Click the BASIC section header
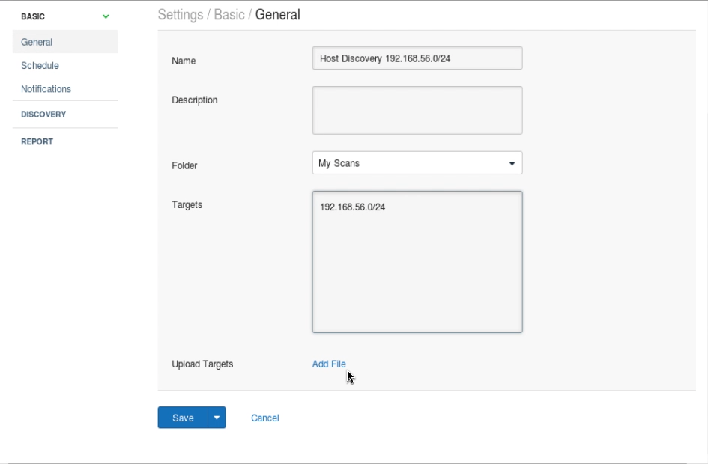Screen dimensions: 708x464 [33, 16]
